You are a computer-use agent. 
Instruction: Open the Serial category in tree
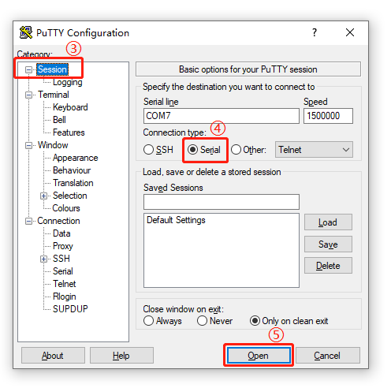[63, 271]
